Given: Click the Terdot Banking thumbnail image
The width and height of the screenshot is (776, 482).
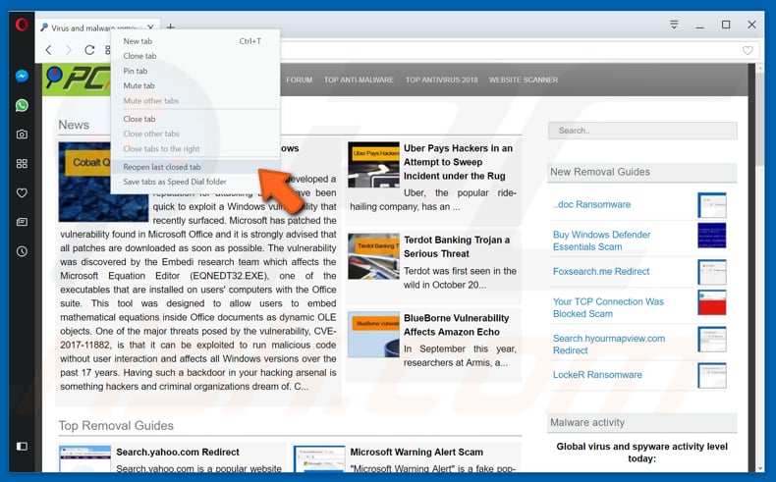Looking at the screenshot, I should pyautogui.click(x=373, y=256).
